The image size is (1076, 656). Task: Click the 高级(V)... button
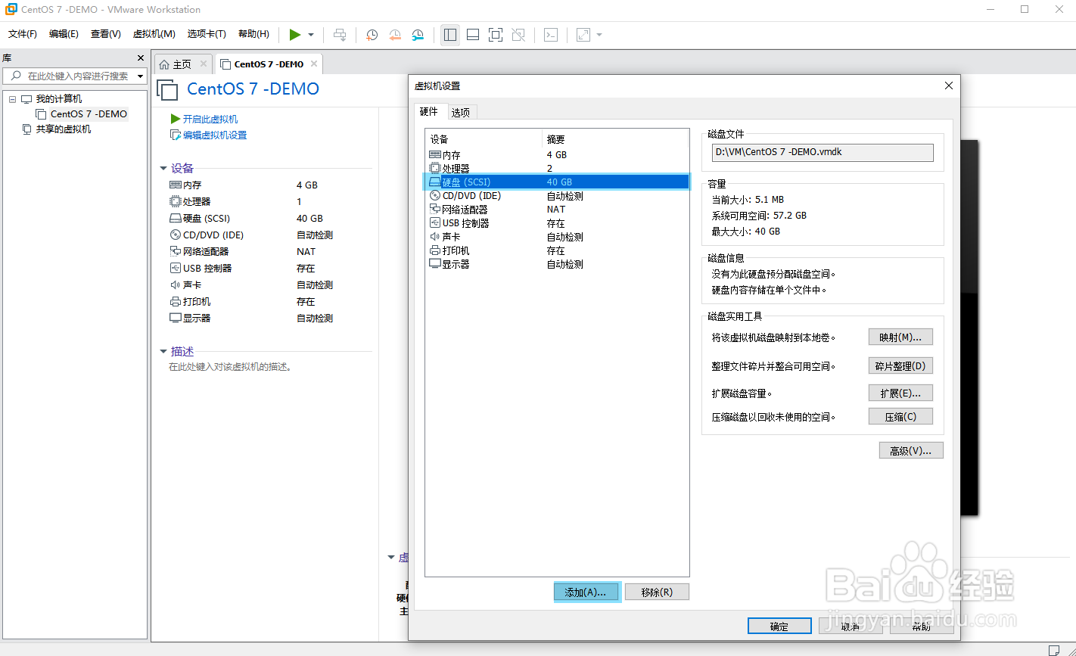[x=911, y=451]
